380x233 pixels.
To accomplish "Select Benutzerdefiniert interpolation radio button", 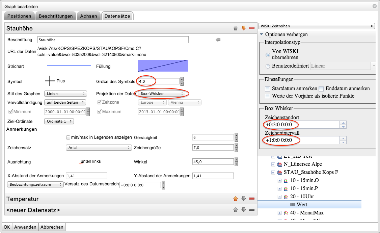I will 268,66.
